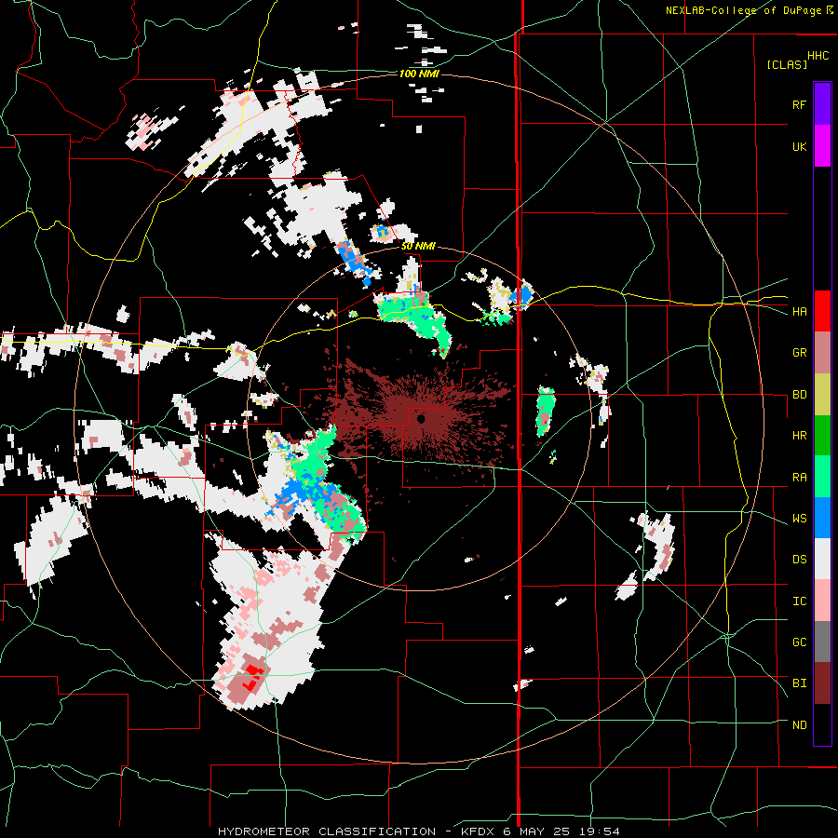Click the 100 NMI range ring label
Viewport: 838px width, 838px height.
tap(419, 74)
